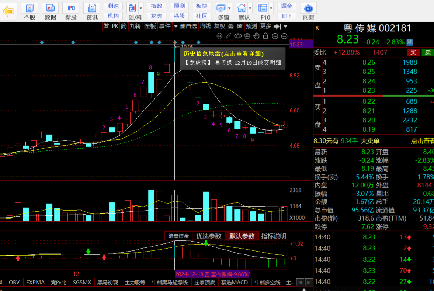Expand the 创/科 dropdown arrow
This screenshot has height=291, width=434.
click(141, 8)
